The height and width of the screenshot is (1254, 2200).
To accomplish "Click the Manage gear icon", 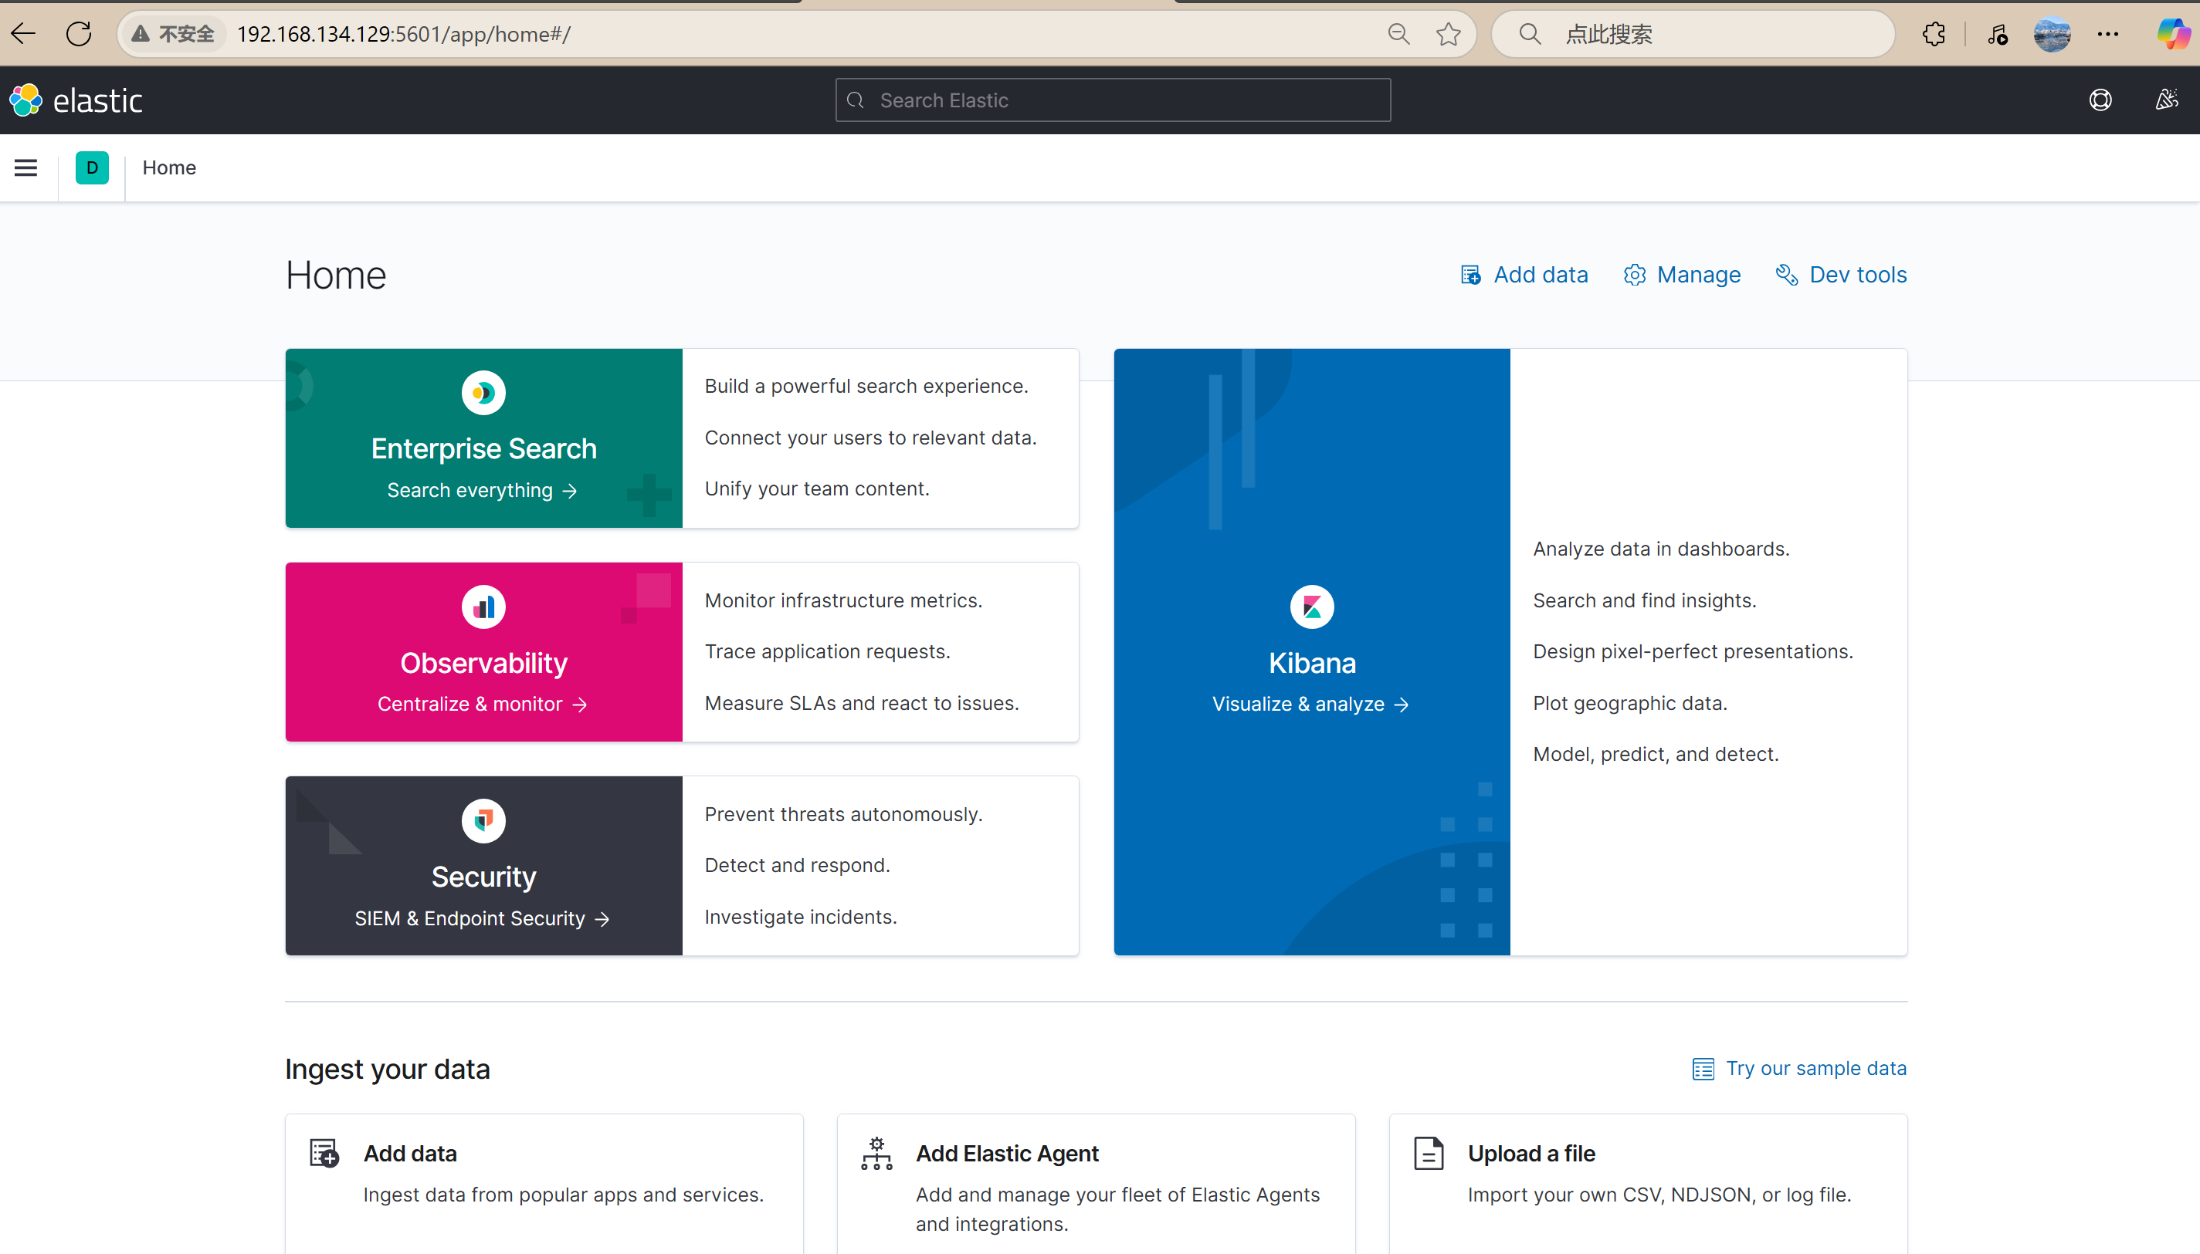I will click(x=1634, y=275).
